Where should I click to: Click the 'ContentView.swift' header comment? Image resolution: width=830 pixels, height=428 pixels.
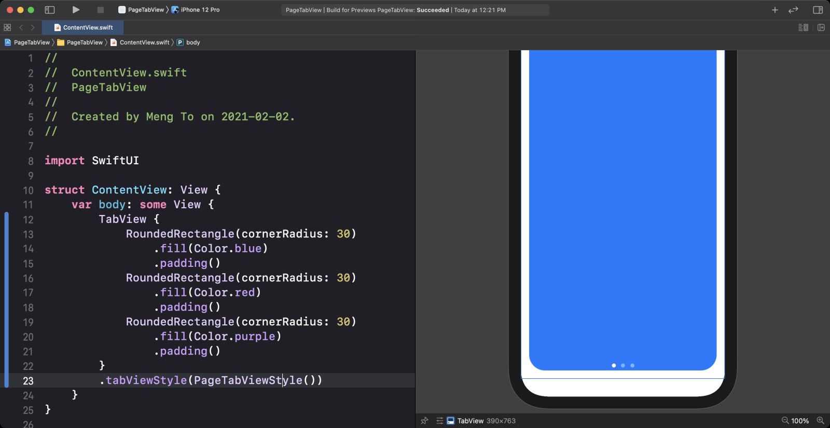[x=129, y=73]
